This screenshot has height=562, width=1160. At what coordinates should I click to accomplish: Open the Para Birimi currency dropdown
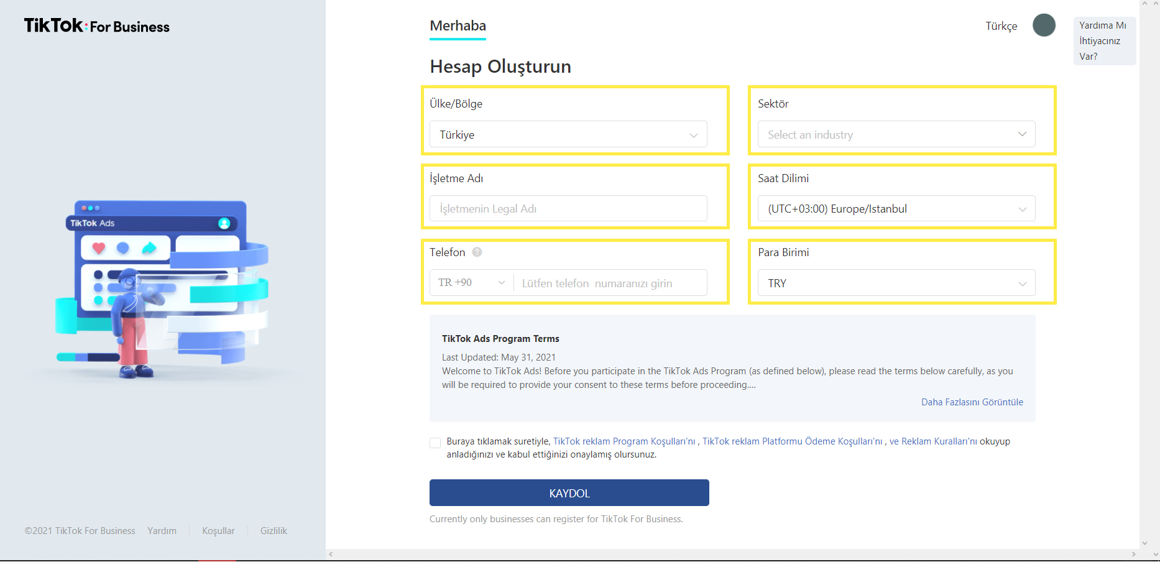click(x=896, y=283)
